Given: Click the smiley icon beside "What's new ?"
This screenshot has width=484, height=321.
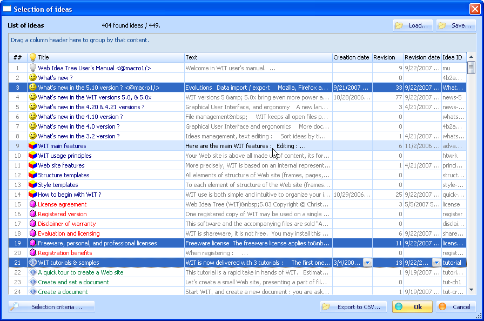Looking at the screenshot, I should pyautogui.click(x=32, y=78).
